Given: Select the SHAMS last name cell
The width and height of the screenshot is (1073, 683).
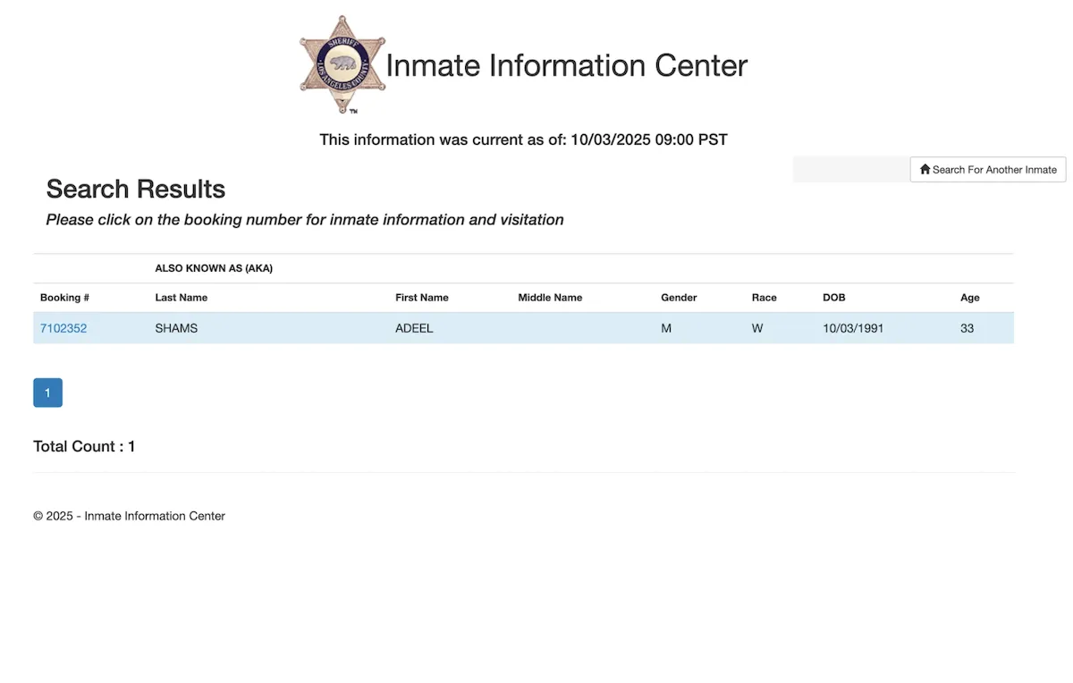Looking at the screenshot, I should point(176,328).
